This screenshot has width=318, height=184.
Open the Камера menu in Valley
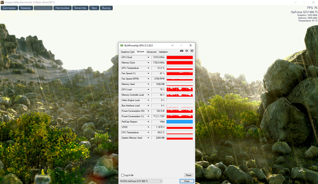pos(26,8)
